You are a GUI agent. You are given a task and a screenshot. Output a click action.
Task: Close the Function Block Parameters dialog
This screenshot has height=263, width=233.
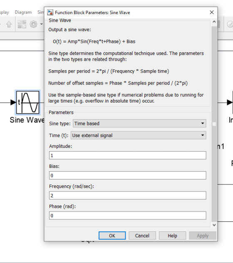point(212,12)
